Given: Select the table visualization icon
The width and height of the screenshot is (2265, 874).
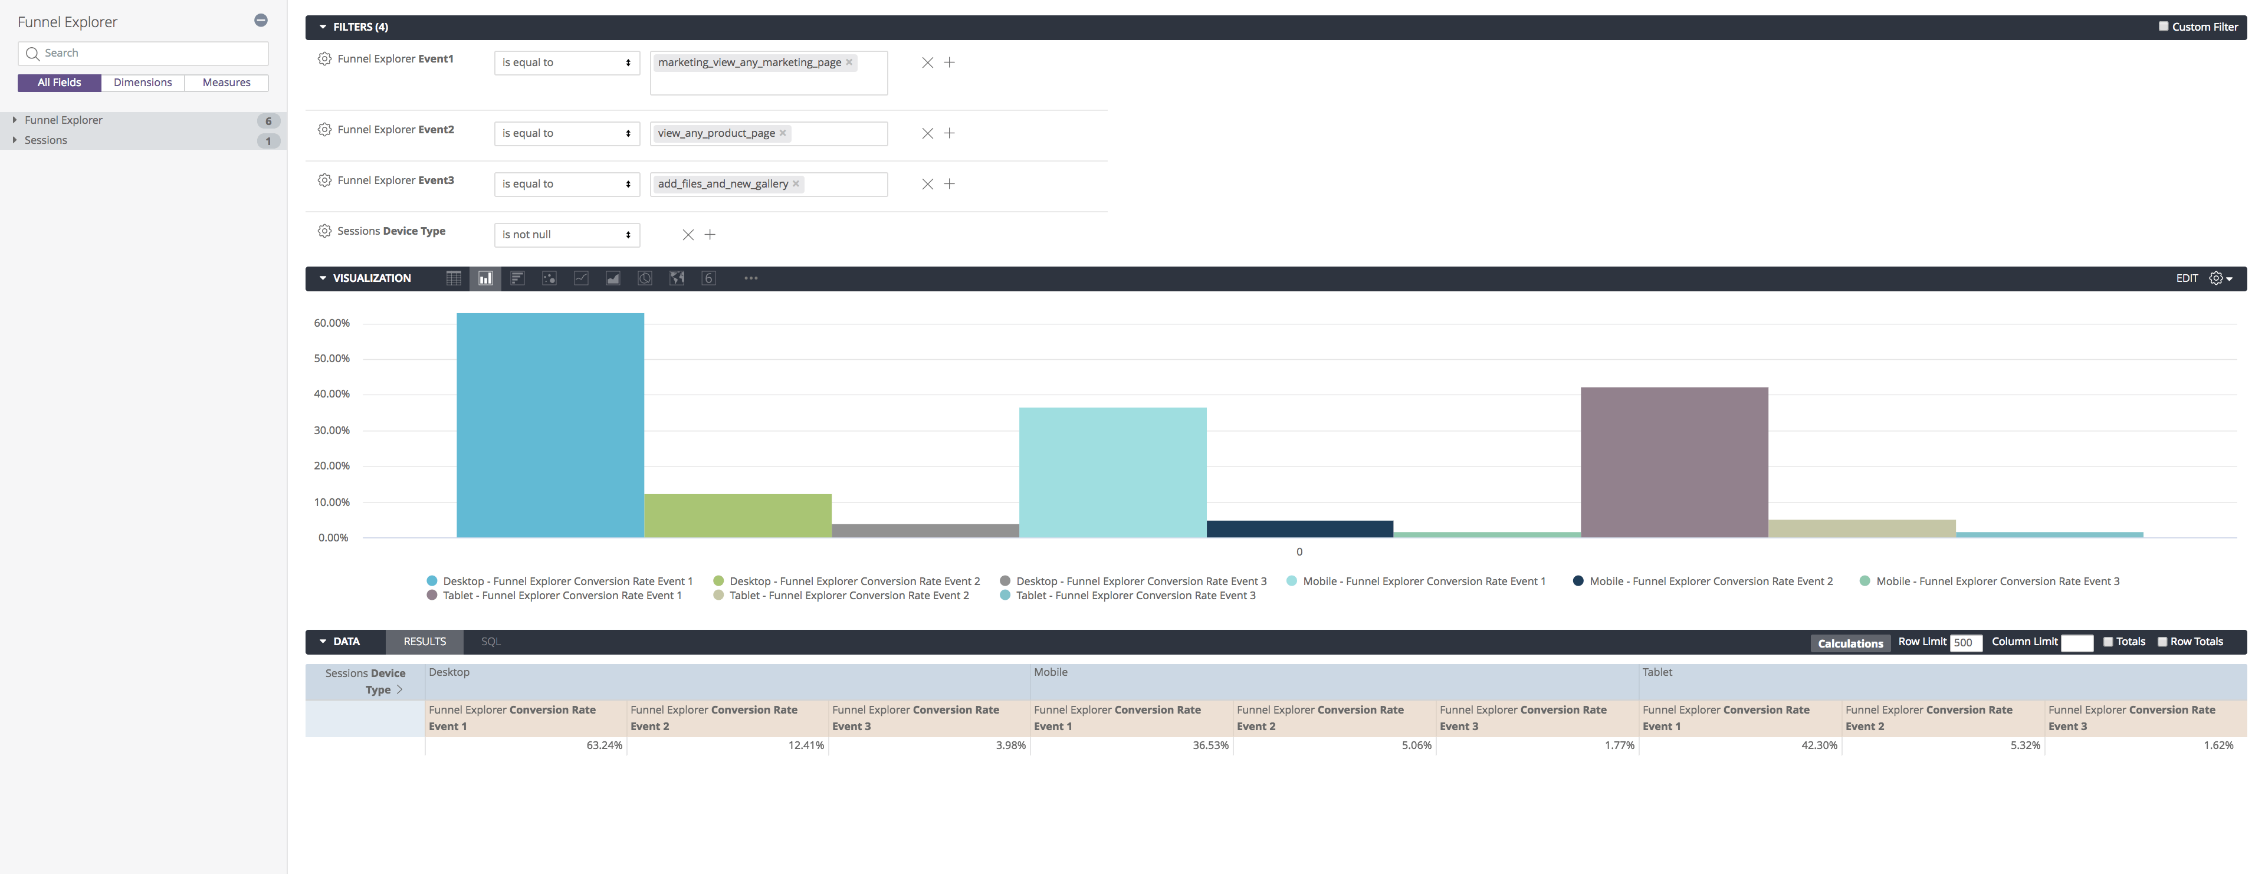Looking at the screenshot, I should pyautogui.click(x=454, y=279).
